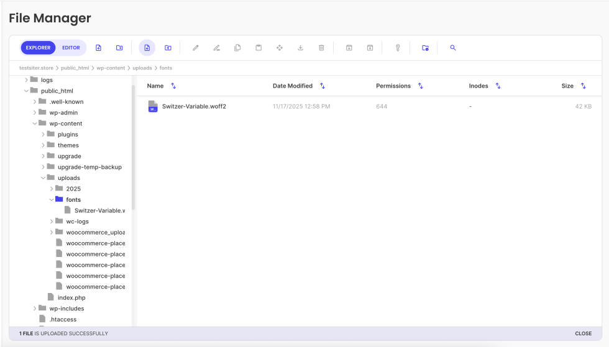Image resolution: width=609 pixels, height=347 pixels.
Task: Close the upload success notification
Action: tap(583, 333)
